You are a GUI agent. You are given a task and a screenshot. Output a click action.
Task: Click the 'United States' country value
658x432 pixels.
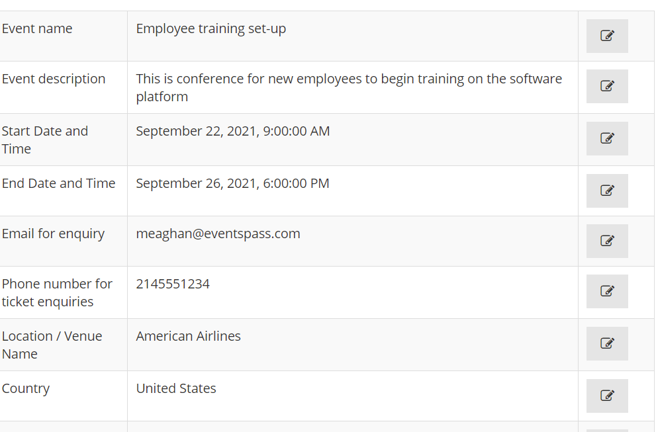tap(176, 388)
